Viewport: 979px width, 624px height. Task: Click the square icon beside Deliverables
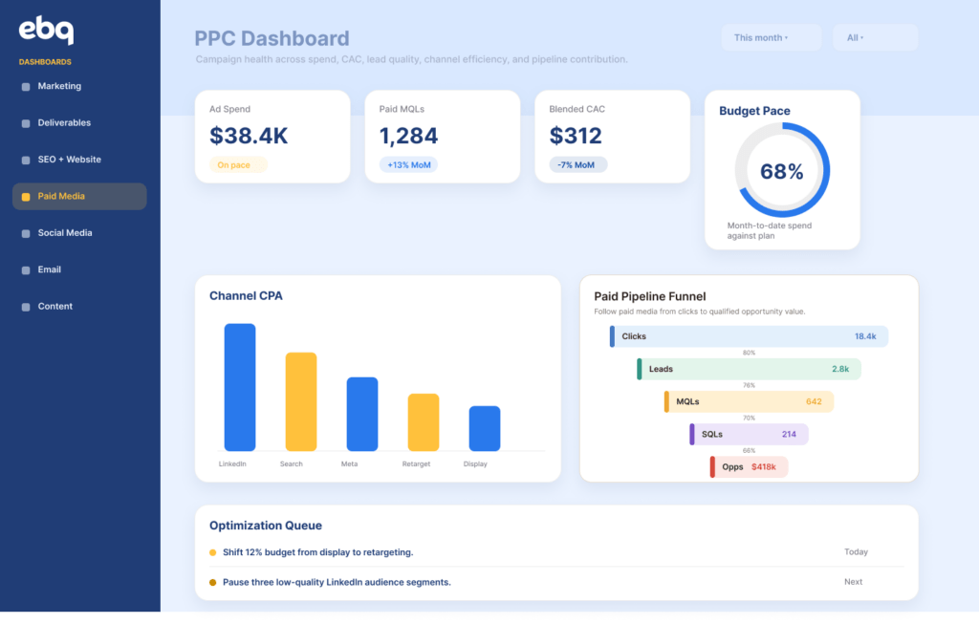point(26,123)
